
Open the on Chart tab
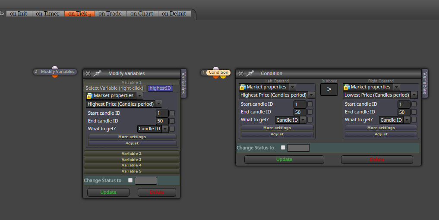(142, 13)
